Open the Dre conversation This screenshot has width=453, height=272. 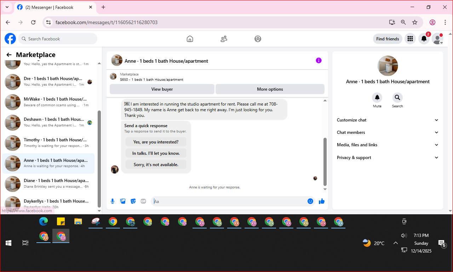pyautogui.click(x=48, y=82)
